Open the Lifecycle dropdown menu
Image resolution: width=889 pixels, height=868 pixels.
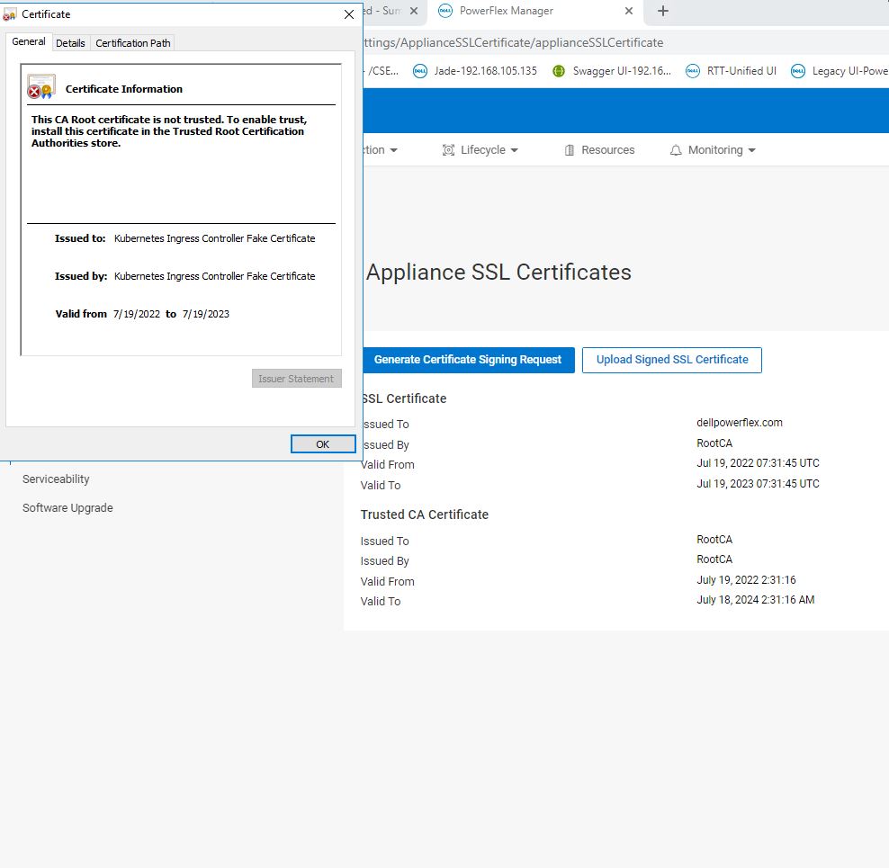(x=480, y=149)
